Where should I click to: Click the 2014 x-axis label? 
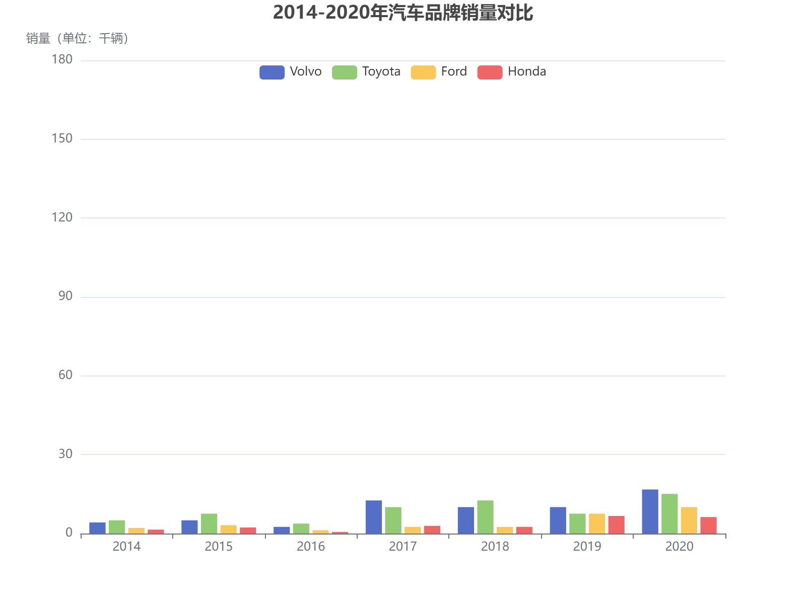pyautogui.click(x=126, y=547)
